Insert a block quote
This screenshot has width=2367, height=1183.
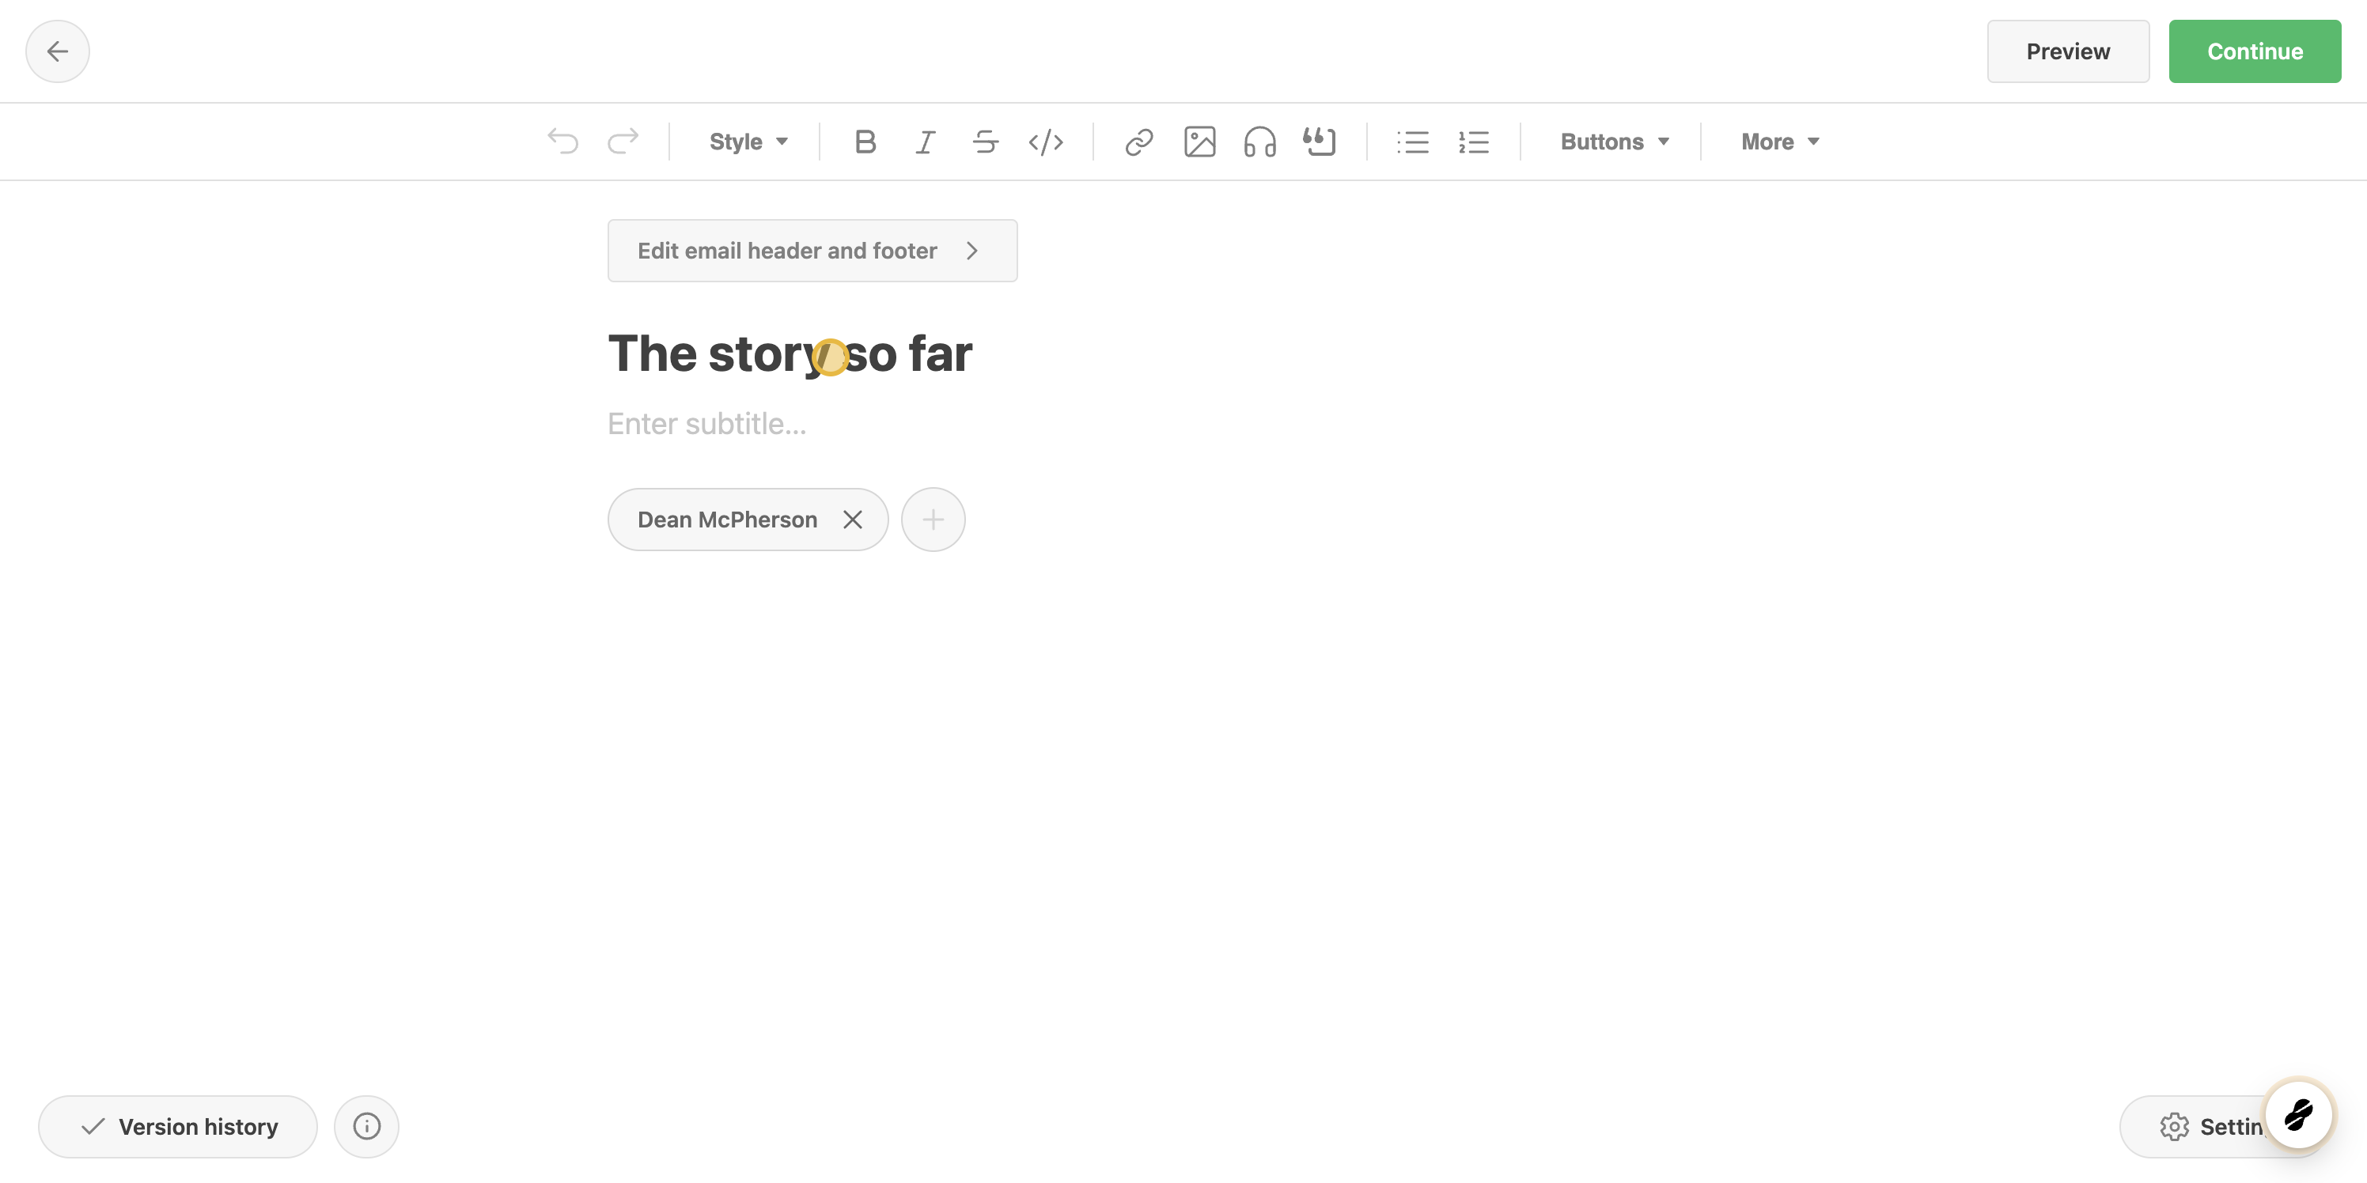(x=1320, y=142)
